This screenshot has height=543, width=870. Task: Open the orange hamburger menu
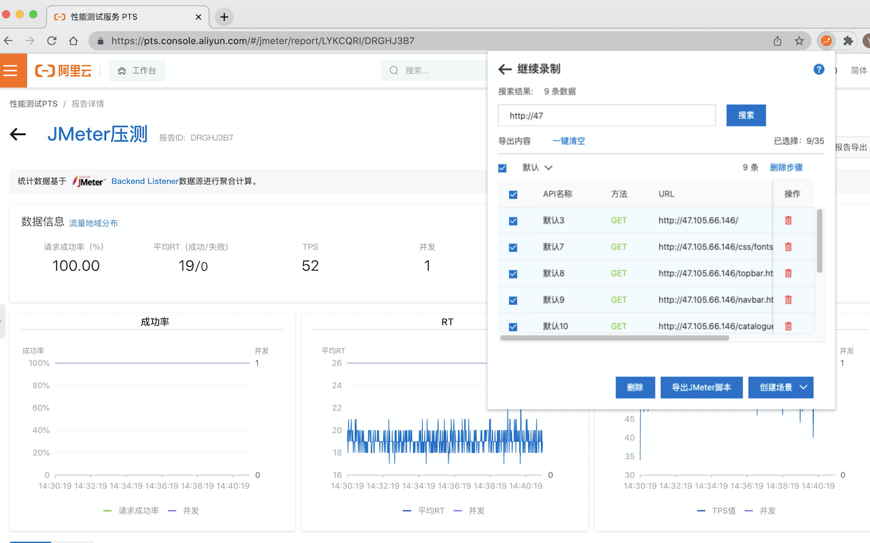pos(10,71)
